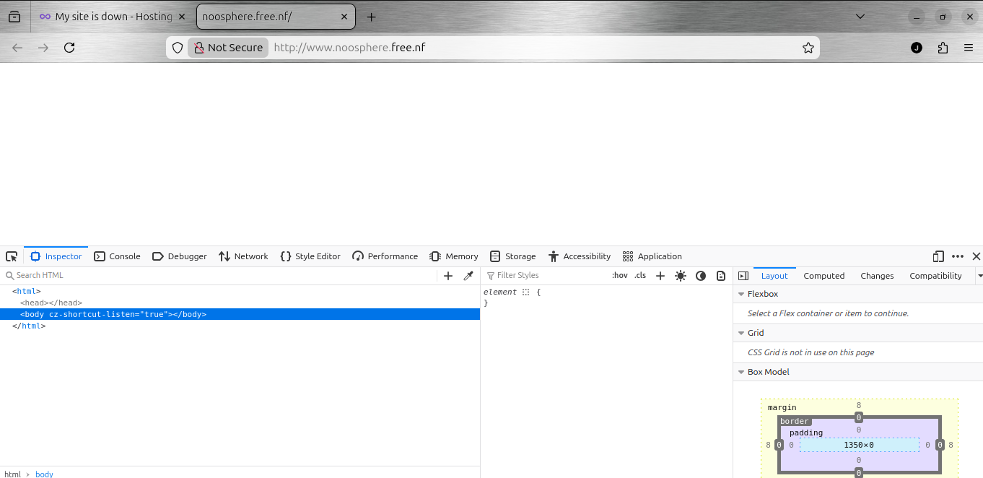The width and height of the screenshot is (983, 478).
Task: Collapse the Flexbox section
Action: click(x=741, y=294)
